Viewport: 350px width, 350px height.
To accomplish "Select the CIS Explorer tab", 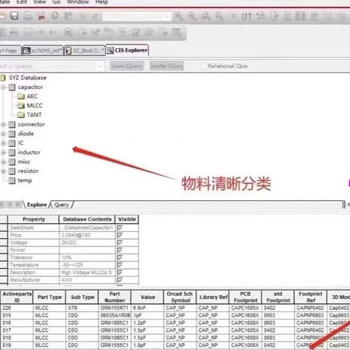I will pyautogui.click(x=127, y=50).
